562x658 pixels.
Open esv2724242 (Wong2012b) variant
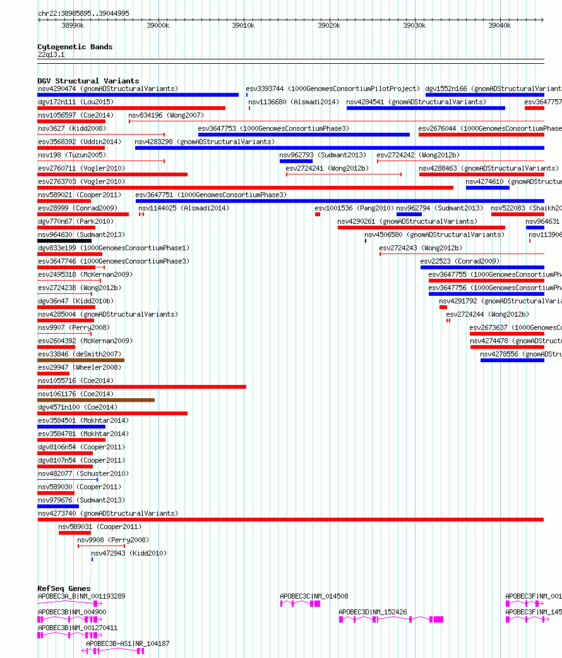(418, 155)
